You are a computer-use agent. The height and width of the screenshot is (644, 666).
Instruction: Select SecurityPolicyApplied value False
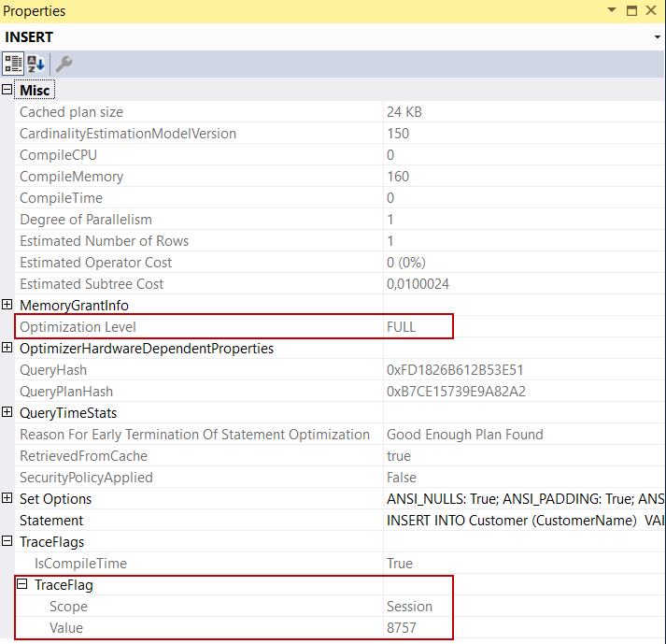(402, 478)
